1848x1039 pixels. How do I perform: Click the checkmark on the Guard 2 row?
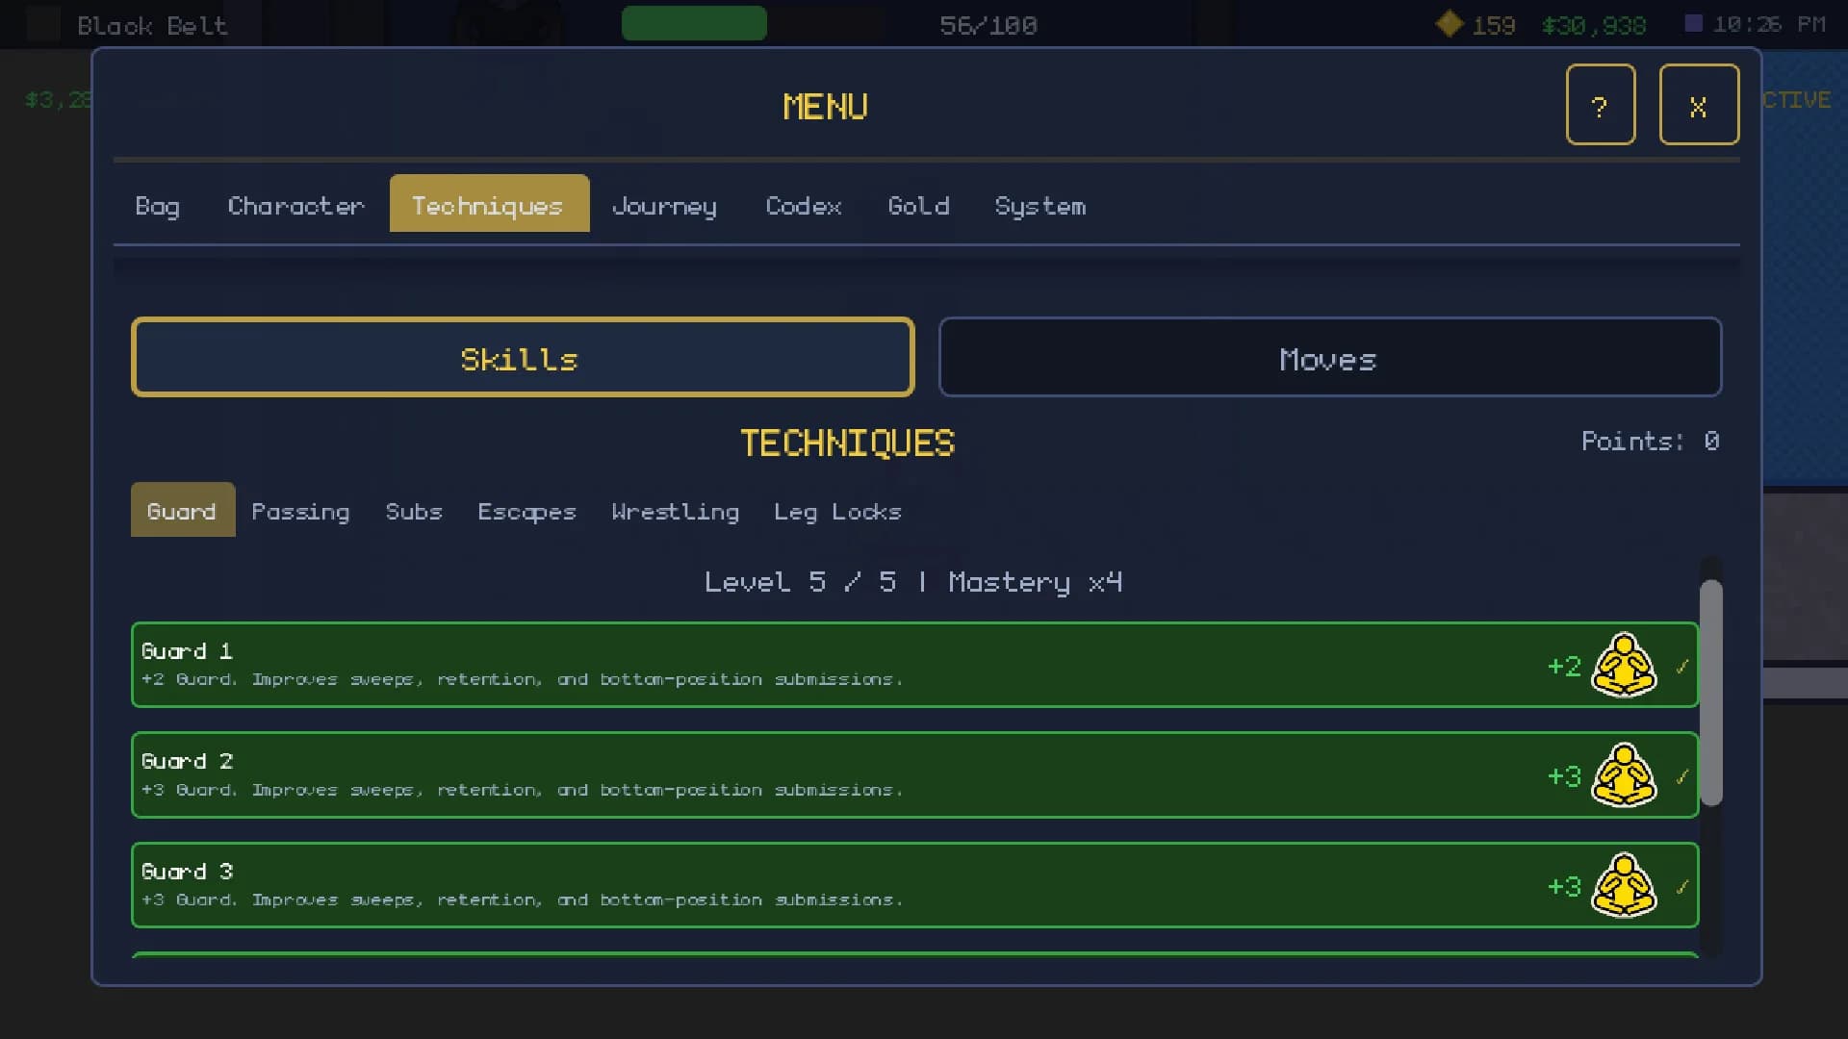(x=1681, y=776)
